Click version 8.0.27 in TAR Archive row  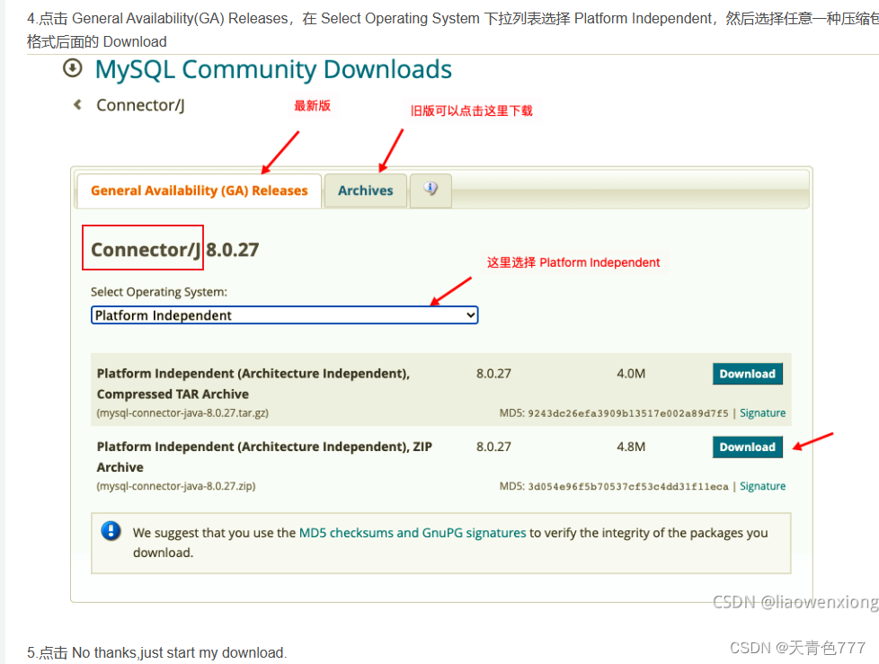pos(493,374)
